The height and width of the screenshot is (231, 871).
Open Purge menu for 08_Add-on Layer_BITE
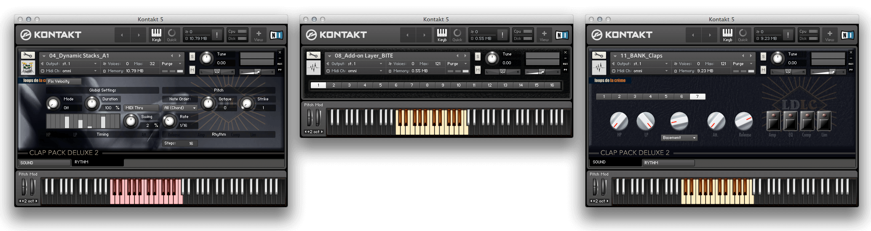coord(457,64)
